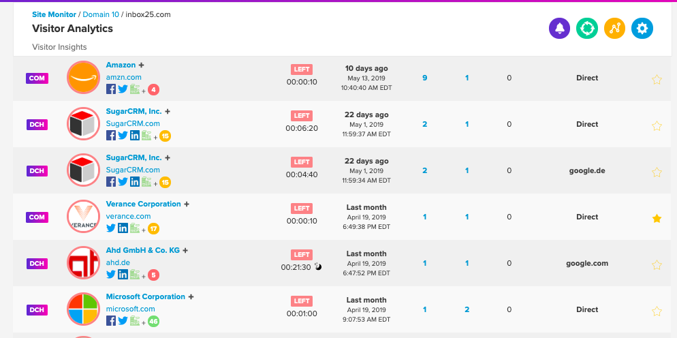Open the microsoft.com domain link

[130, 309]
